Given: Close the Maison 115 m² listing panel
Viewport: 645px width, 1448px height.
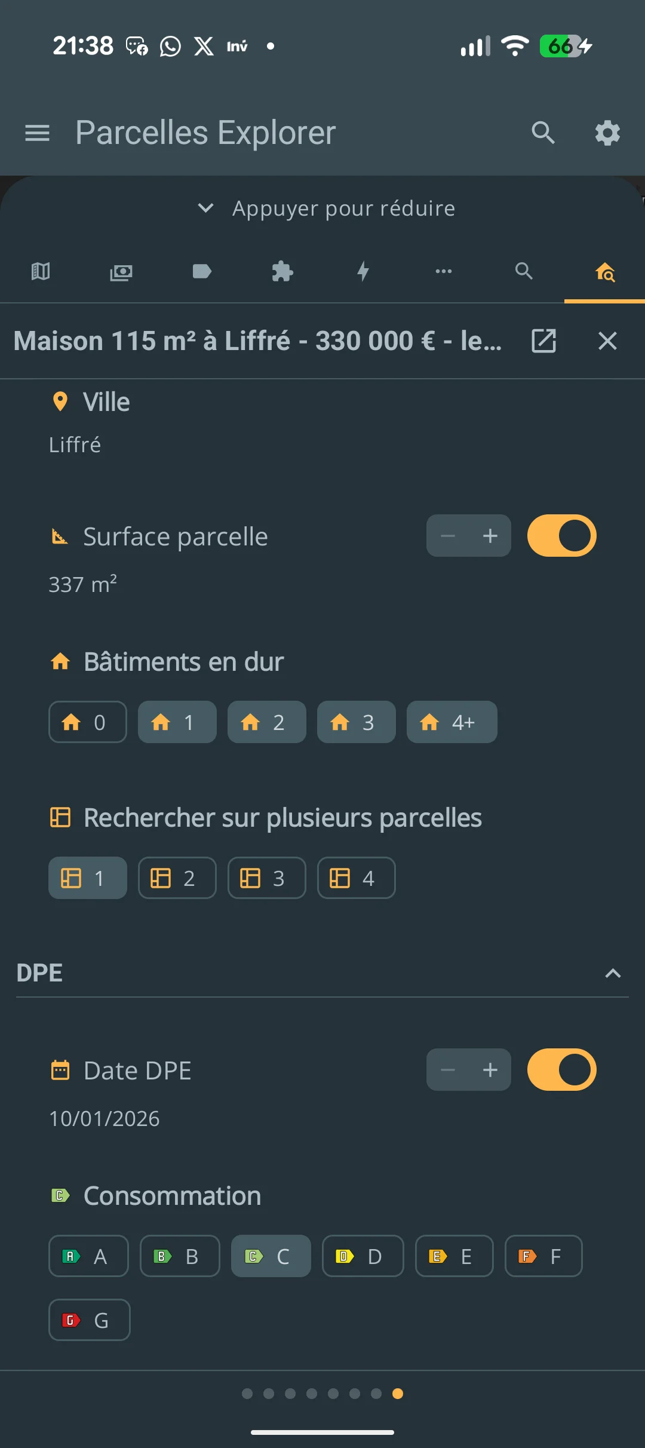Looking at the screenshot, I should [607, 340].
